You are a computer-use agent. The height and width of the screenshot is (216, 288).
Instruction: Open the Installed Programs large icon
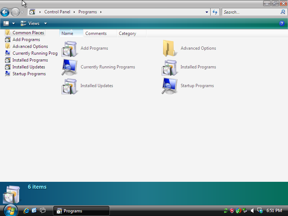pos(169,68)
